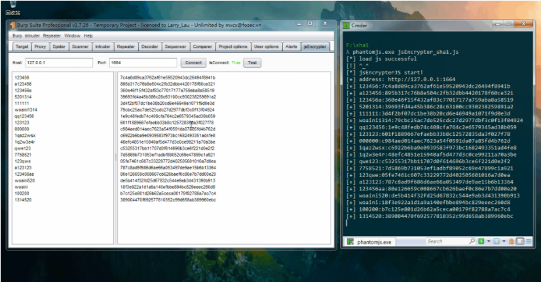Click the green True connection status
The width and height of the screenshot is (541, 282).
click(236, 62)
